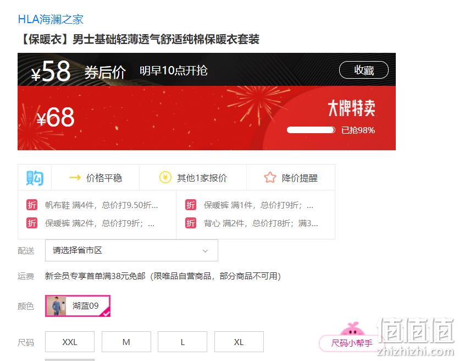Click the 折 icon beside 帆布鞋 promotion
Viewport: 459px width, 361px height.
pyautogui.click(x=32, y=205)
